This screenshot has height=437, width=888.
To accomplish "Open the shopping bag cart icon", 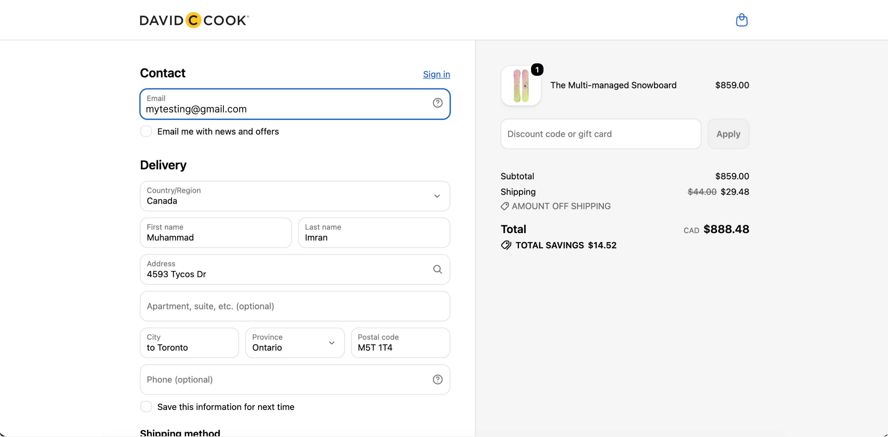I will coord(742,20).
